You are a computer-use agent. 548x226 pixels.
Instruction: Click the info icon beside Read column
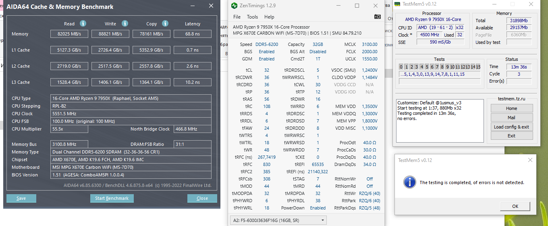[83, 23]
